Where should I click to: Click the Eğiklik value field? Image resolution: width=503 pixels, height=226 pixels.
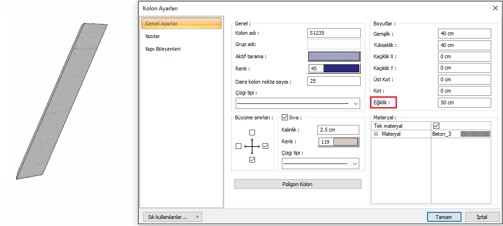click(x=464, y=102)
